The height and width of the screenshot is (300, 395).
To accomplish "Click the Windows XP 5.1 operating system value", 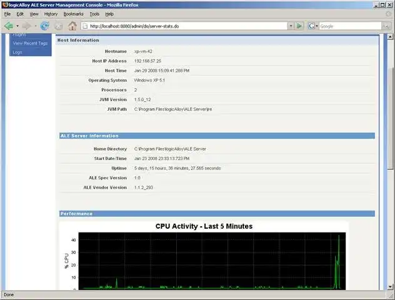I will 149,81.
